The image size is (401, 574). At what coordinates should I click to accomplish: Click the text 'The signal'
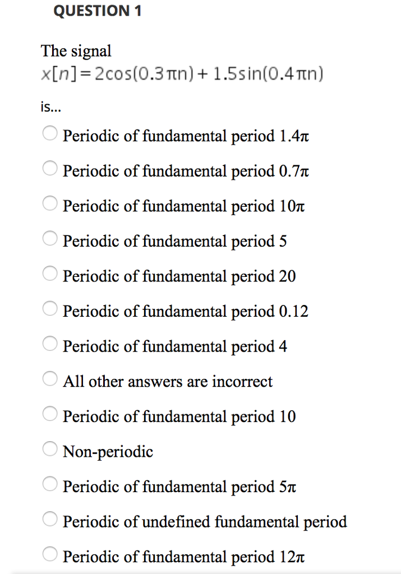point(75,51)
